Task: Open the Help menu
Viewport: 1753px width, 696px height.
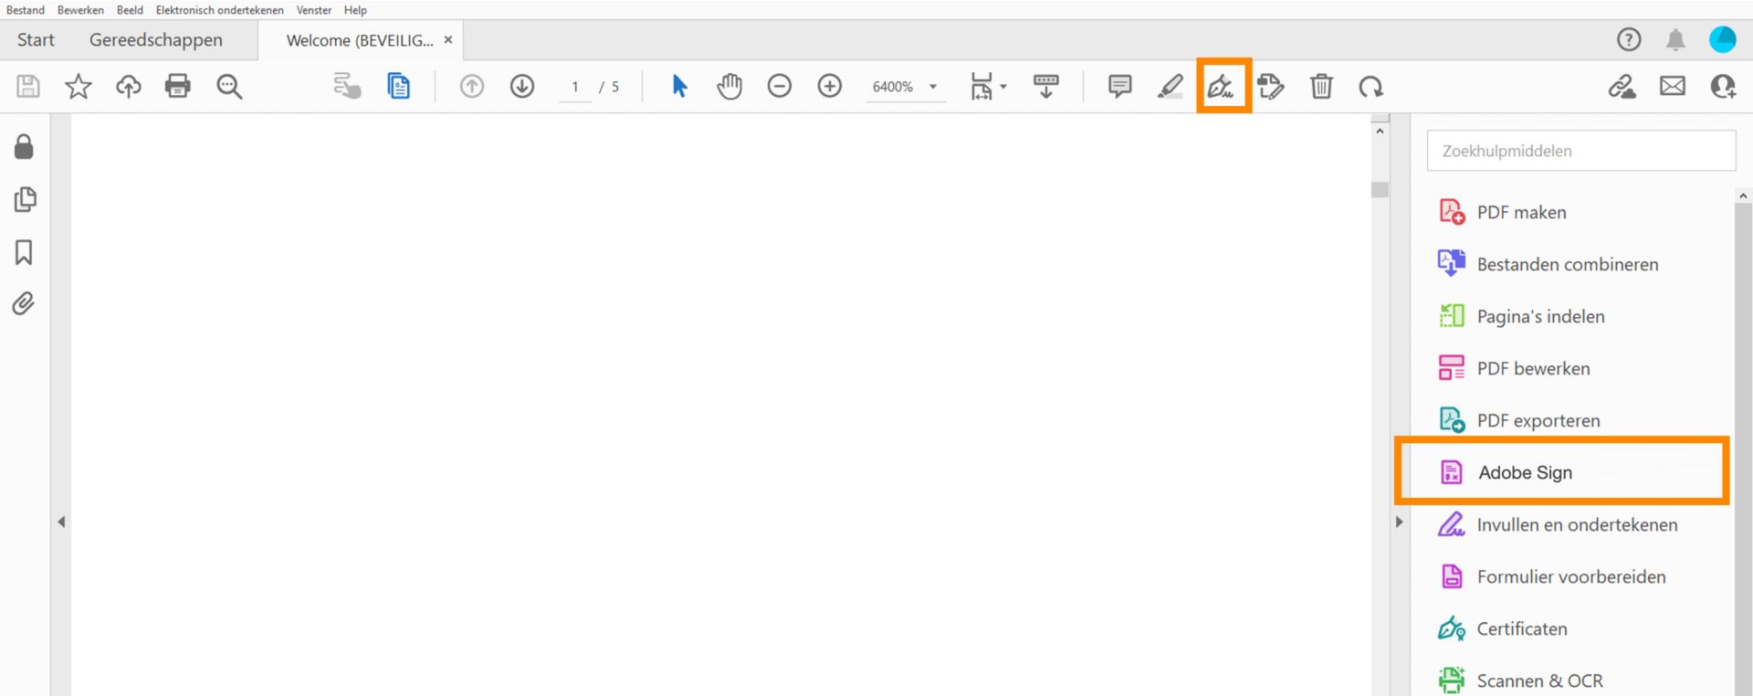Action: point(355,10)
